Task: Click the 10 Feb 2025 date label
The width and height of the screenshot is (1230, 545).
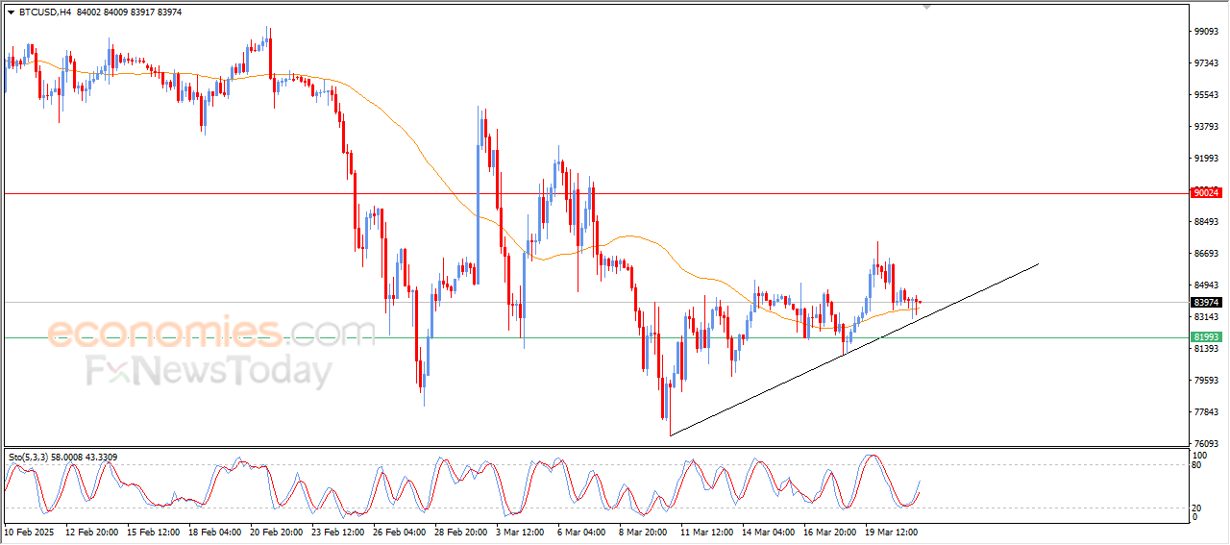Action: [31, 531]
